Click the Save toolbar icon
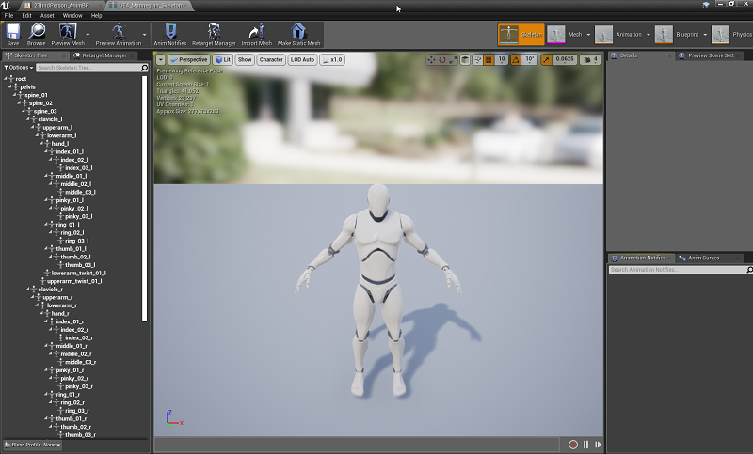Screen dimensions: 753x454 13,33
